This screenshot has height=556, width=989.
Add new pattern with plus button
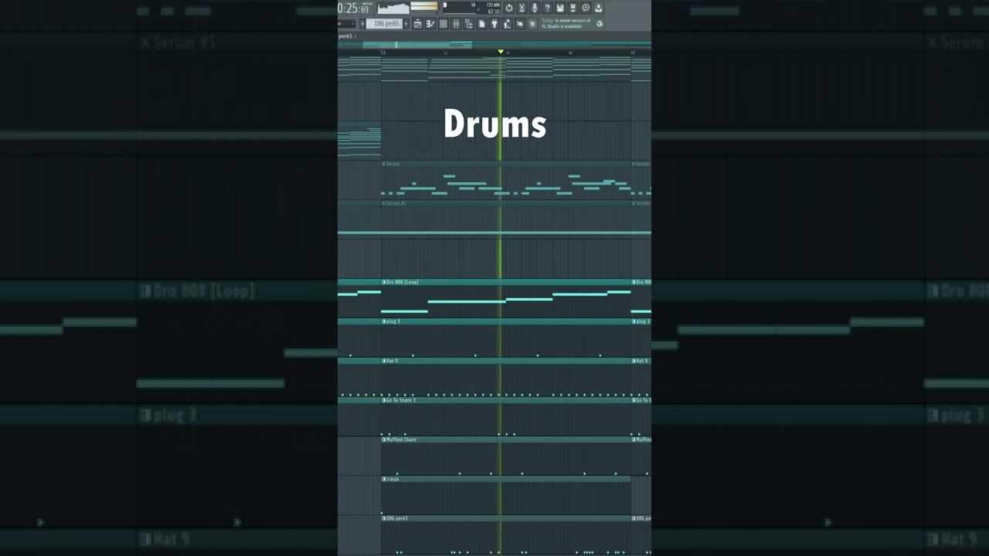coord(406,24)
